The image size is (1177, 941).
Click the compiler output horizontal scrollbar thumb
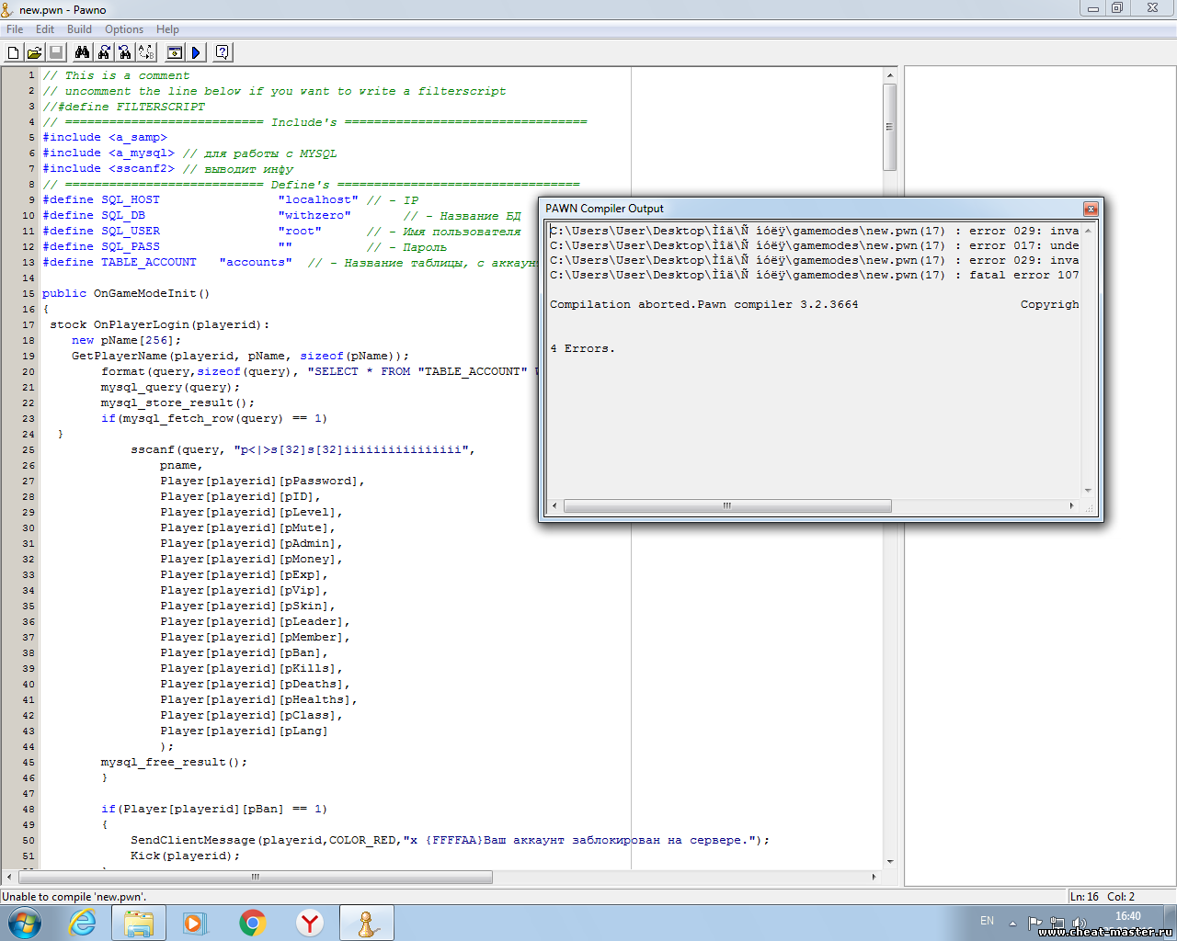726,506
